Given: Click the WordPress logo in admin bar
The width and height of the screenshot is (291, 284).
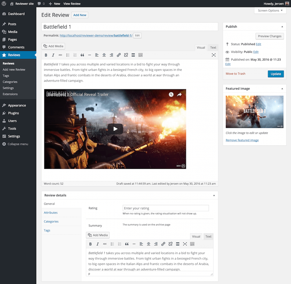Looking at the screenshot, I should coord(4,3).
